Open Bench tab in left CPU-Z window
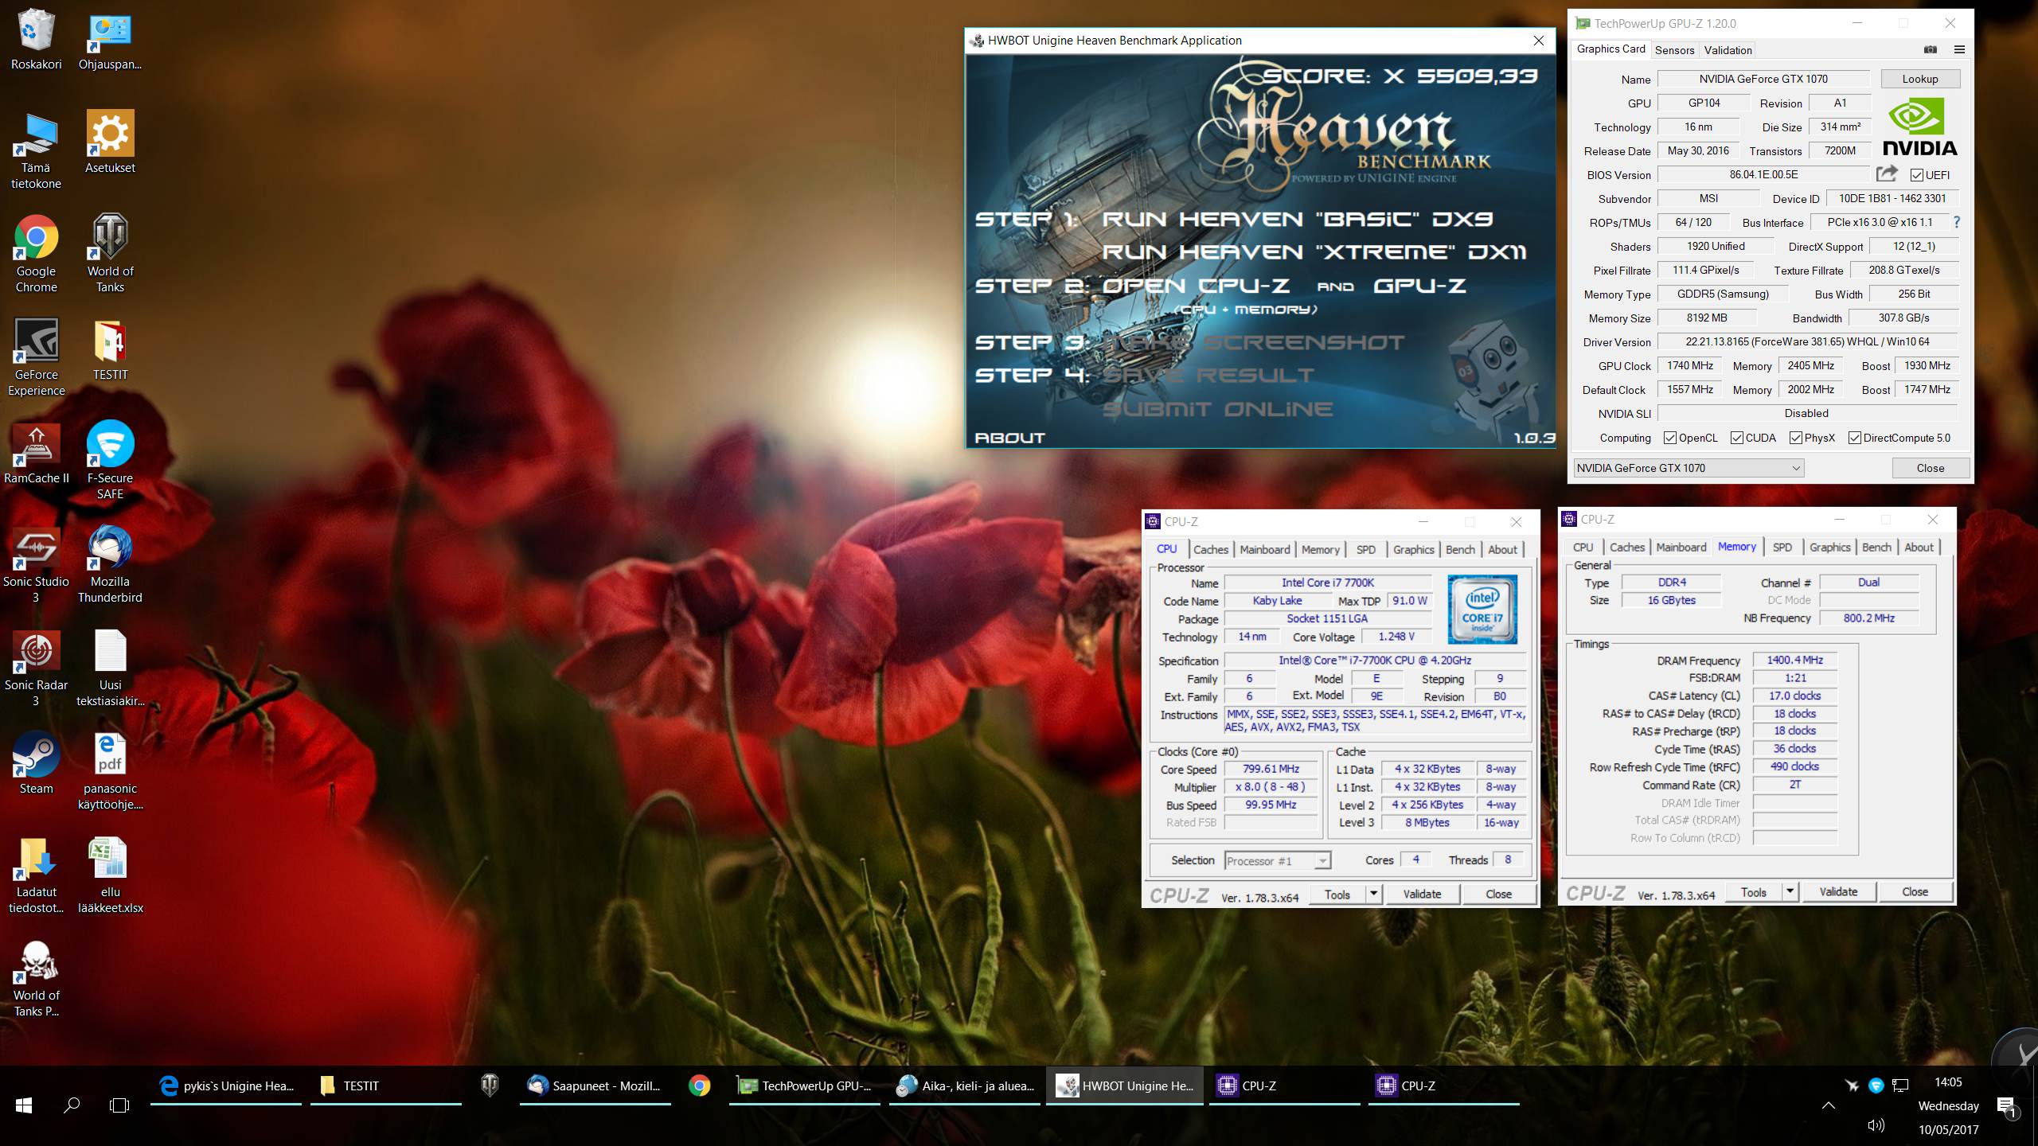Screen dimensions: 2038x1146 pyautogui.click(x=1460, y=549)
